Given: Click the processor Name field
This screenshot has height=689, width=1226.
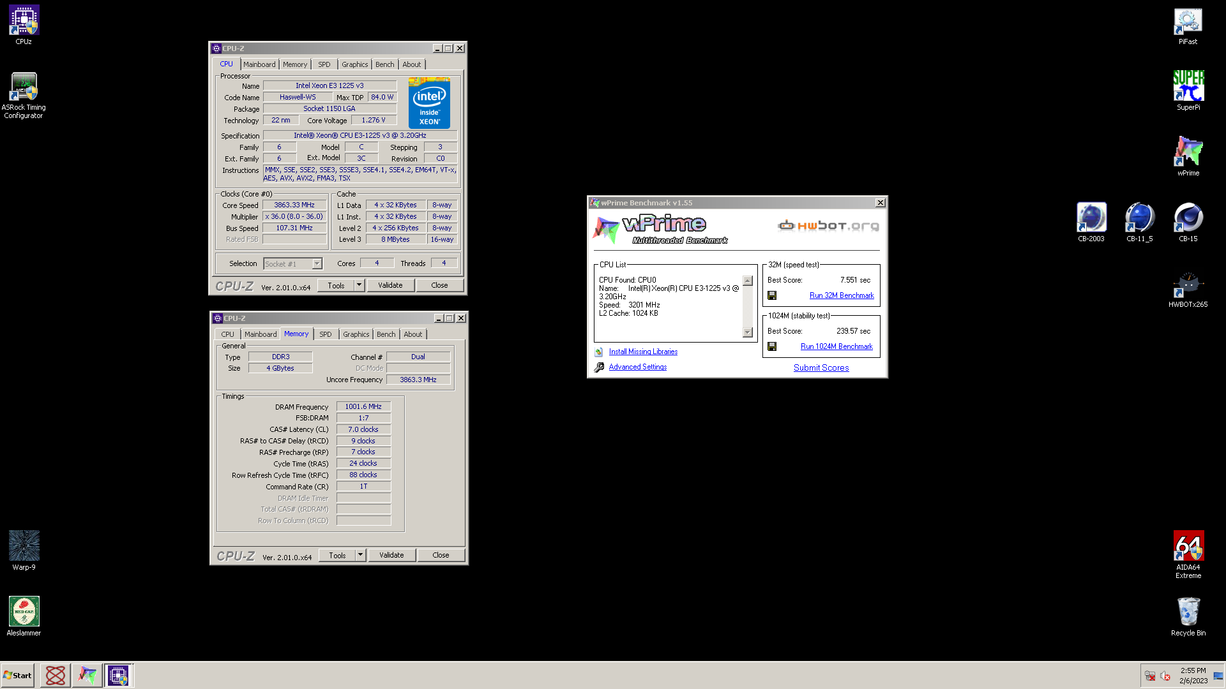Looking at the screenshot, I should tap(329, 85).
